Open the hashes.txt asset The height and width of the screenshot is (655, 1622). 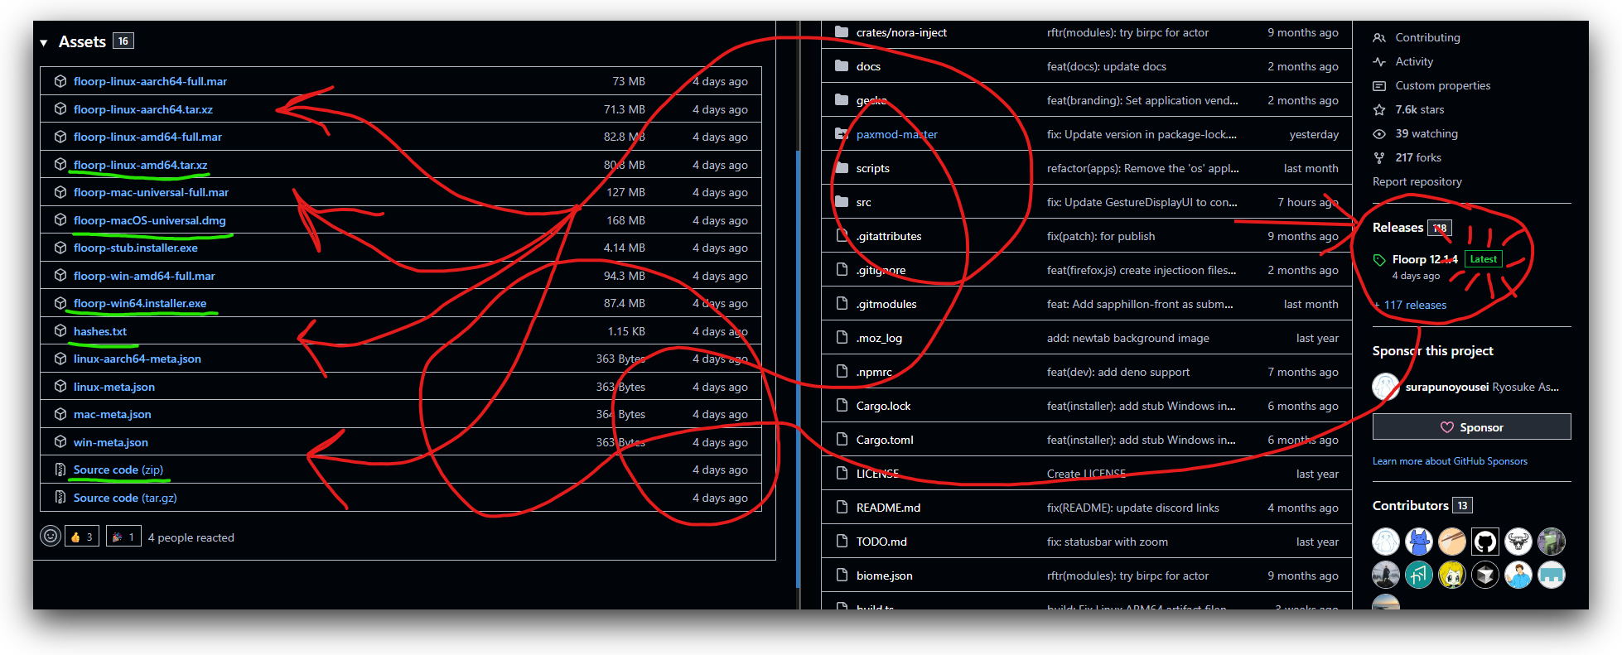(100, 331)
